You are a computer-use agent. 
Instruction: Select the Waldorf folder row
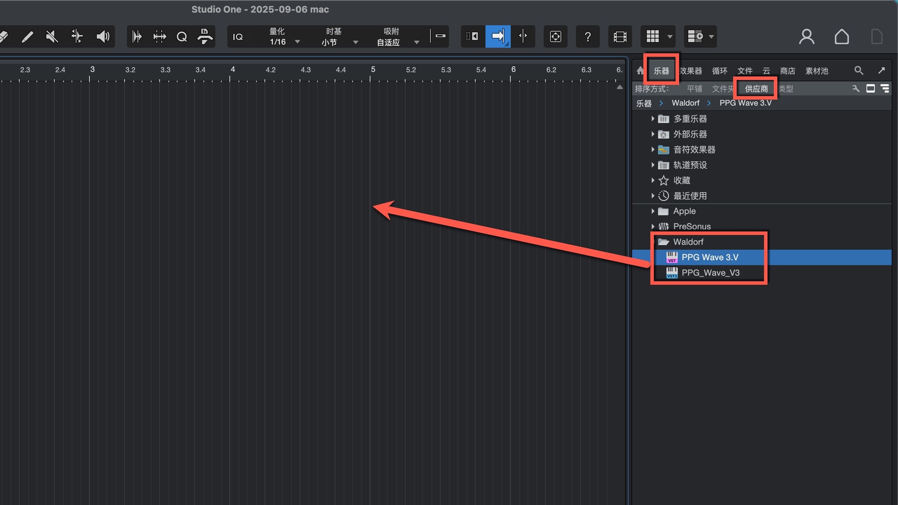point(761,242)
